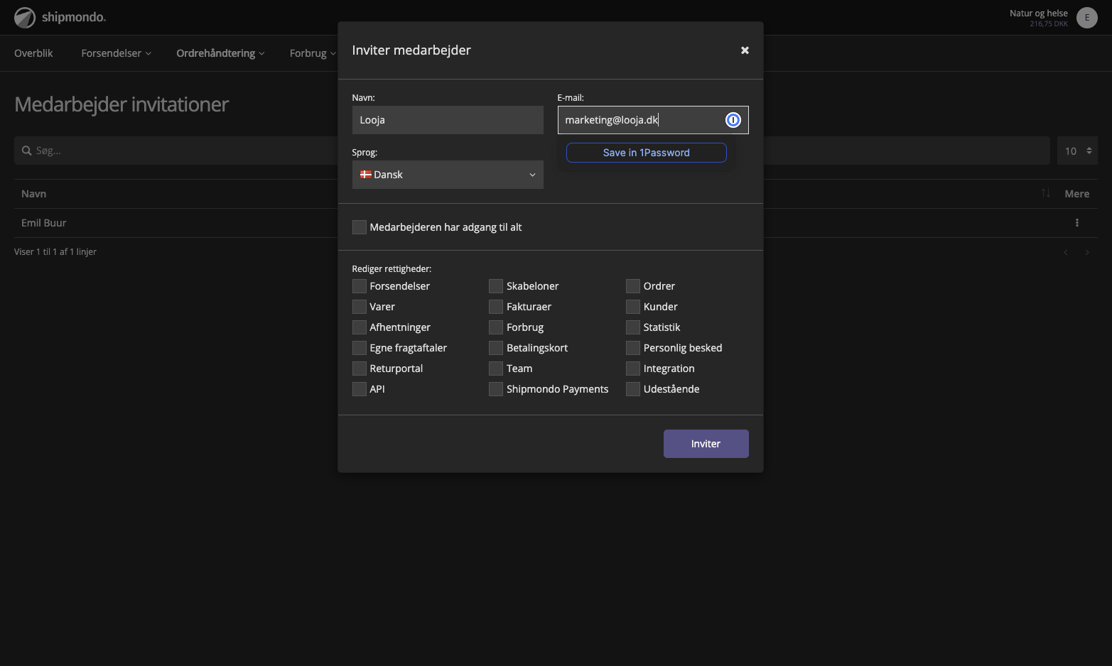Screen dimensions: 1112x666
Task: Open the Emil Buur row
Action: [556, 223]
